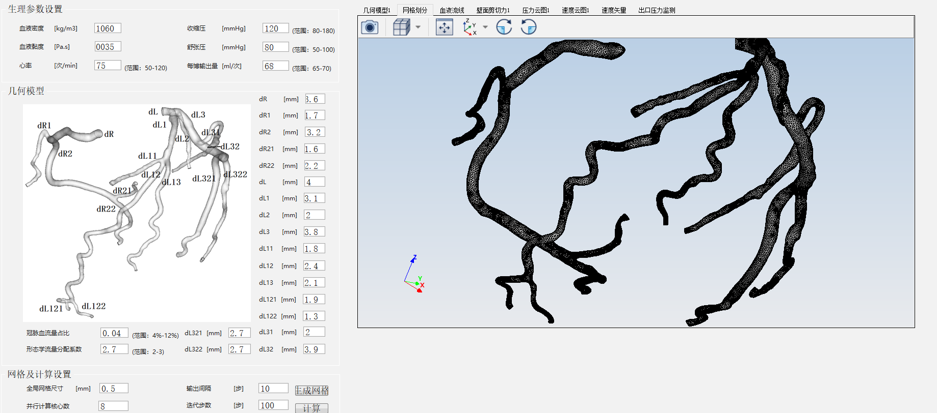Rotate the view clockwise
Image resolution: width=937 pixels, height=413 pixels.
(x=504, y=27)
